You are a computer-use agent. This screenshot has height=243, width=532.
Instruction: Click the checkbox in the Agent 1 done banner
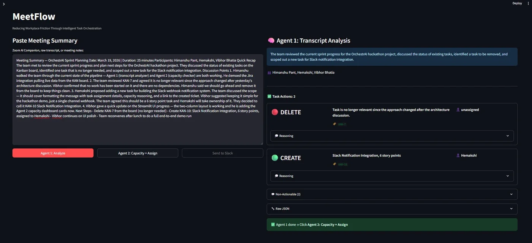click(273, 224)
